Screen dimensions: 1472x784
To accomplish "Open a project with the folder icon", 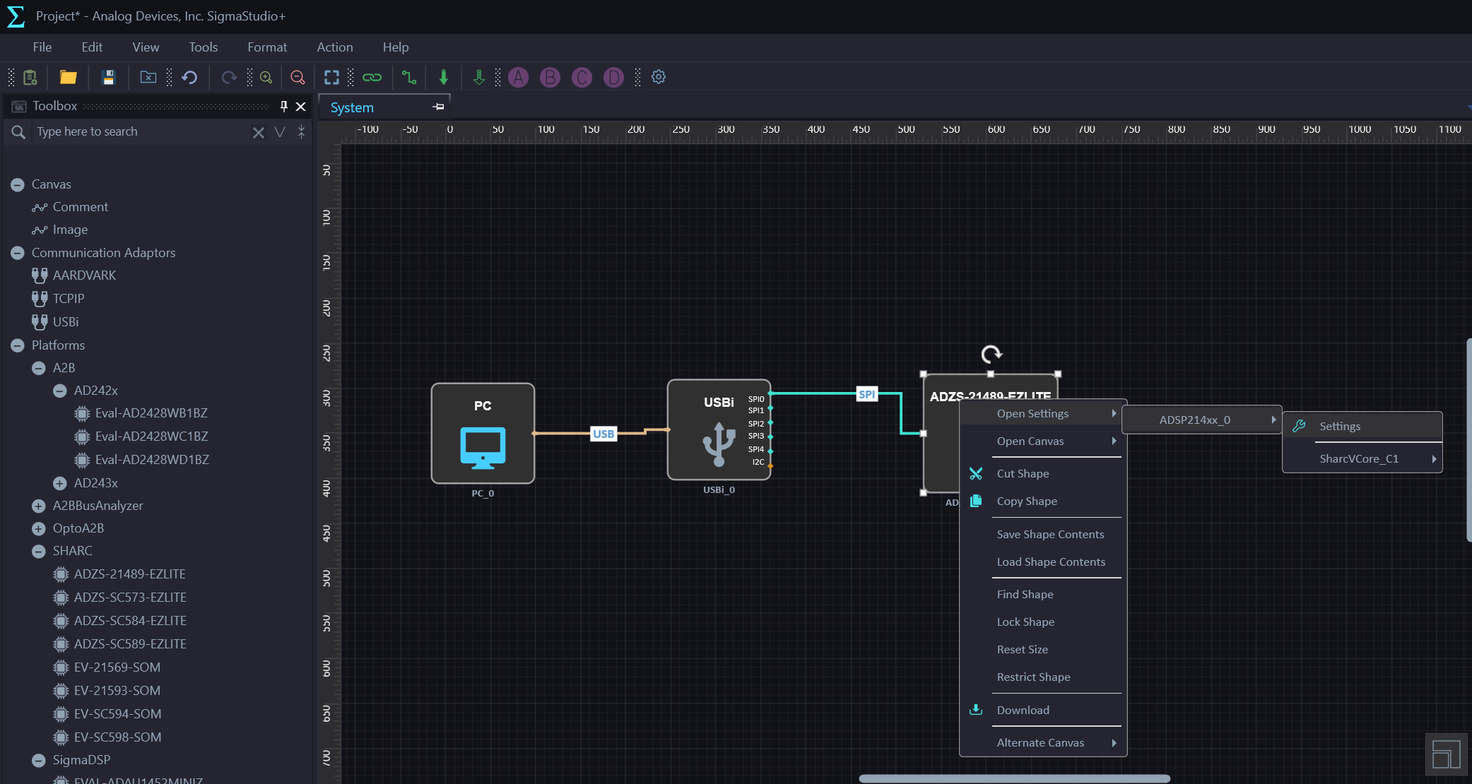I will pyautogui.click(x=68, y=77).
